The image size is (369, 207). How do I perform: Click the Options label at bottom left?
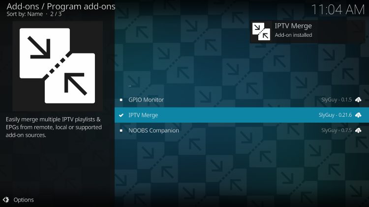(24, 200)
